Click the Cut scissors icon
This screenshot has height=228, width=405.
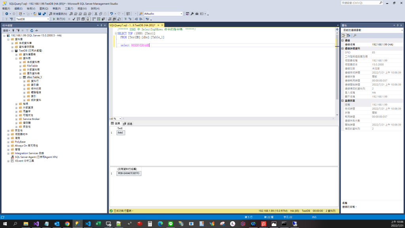tap(96, 14)
